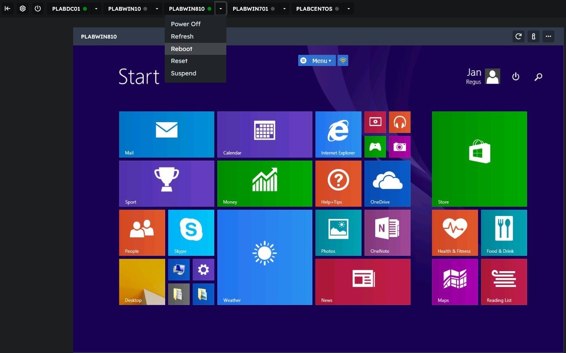Select the PLABWIN810 machine tab
The height and width of the screenshot is (353, 566).
190,9
